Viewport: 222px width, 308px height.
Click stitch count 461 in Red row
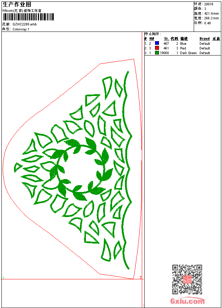pos(166,48)
